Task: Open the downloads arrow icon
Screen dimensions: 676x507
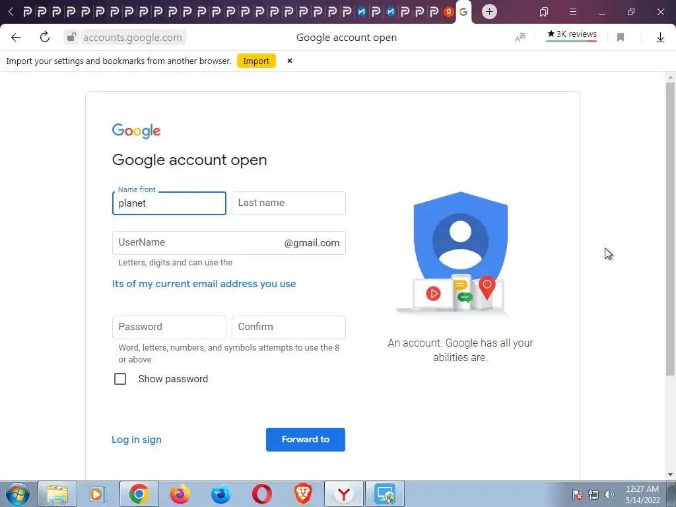Action: [x=660, y=38]
